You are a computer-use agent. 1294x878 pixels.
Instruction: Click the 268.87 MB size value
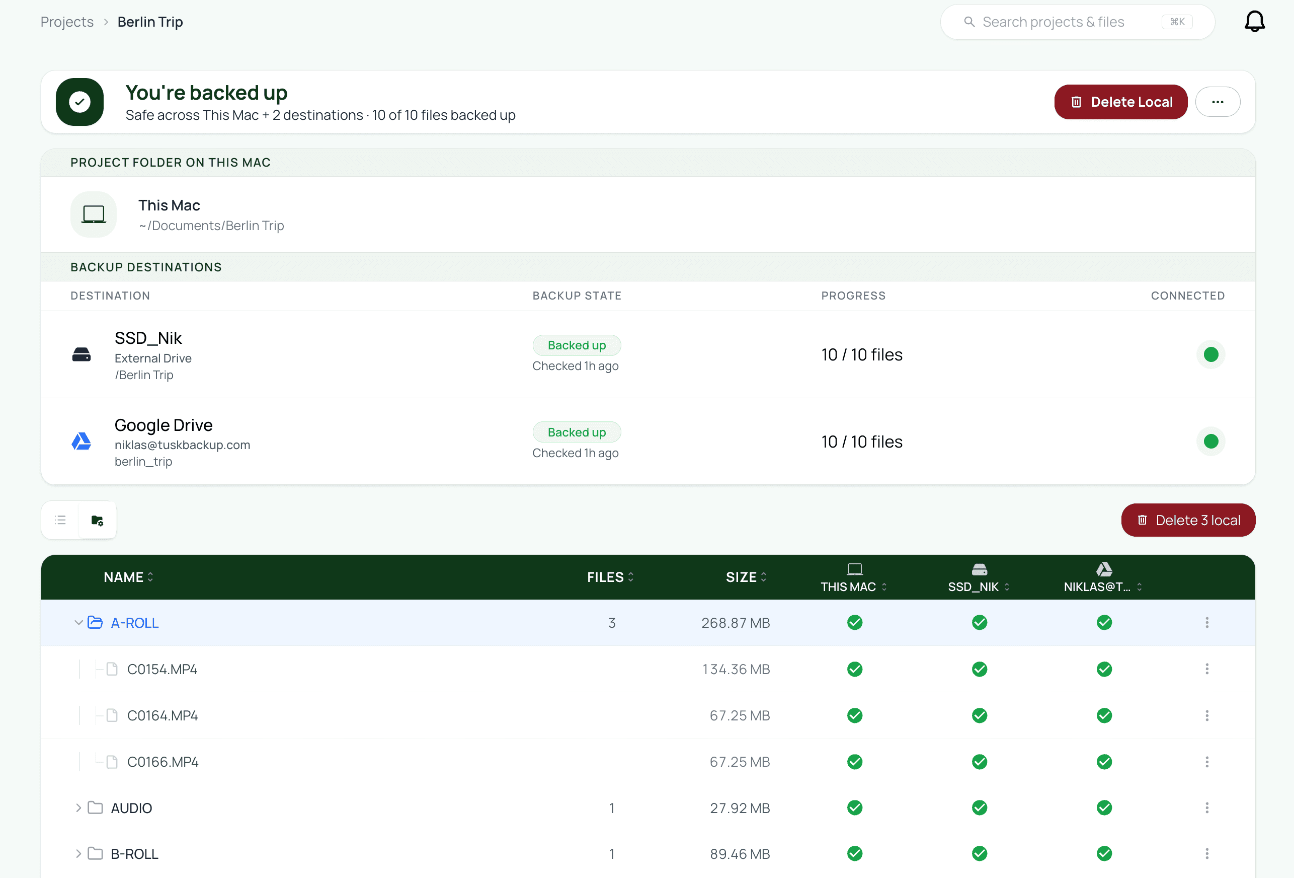(736, 623)
